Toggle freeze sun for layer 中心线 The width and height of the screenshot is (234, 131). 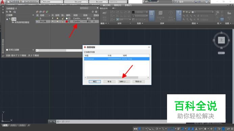click(57, 22)
